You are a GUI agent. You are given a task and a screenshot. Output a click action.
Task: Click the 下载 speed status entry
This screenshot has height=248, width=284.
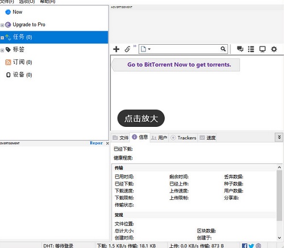[x=126, y=246]
